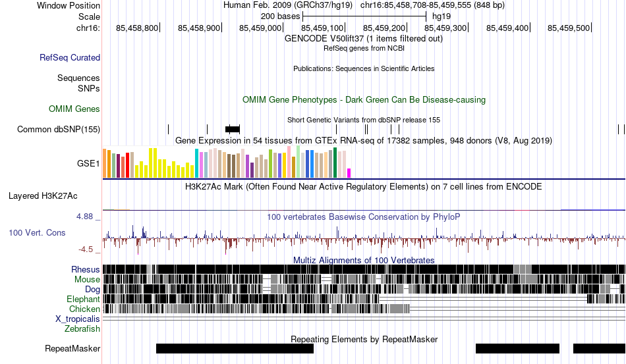This screenshot has height=364, width=626.
Task: Click the longest RepeatMasker block on the left
Action: point(235,348)
